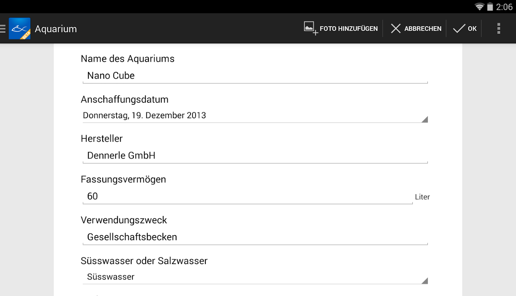Click the Aquarium title in the action bar
516x296 pixels.
pos(55,29)
